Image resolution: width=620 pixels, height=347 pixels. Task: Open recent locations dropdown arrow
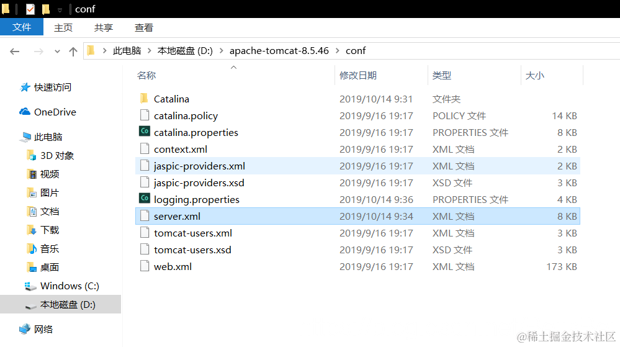57,52
